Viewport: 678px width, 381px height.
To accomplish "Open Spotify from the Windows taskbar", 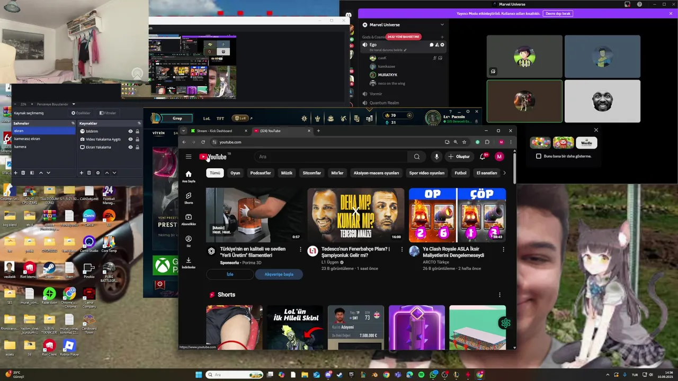I will coord(421,375).
